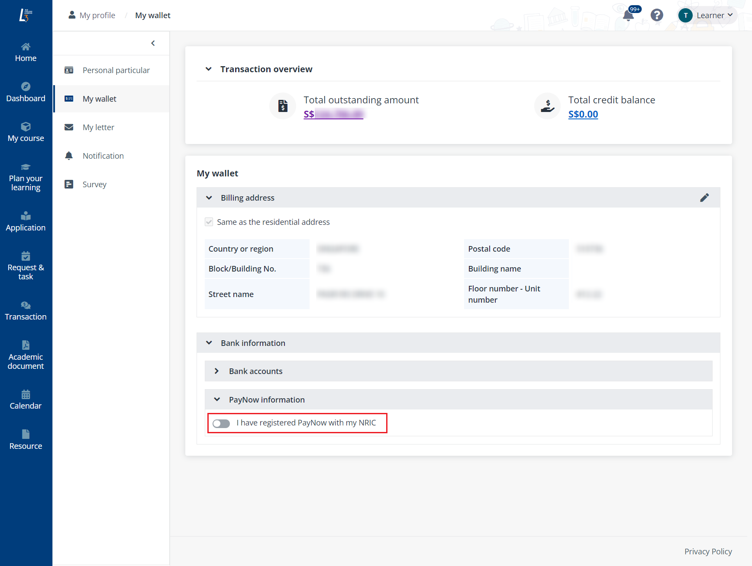Viewport: 752px width, 566px height.
Task: Open Academic document section
Action: (26, 355)
